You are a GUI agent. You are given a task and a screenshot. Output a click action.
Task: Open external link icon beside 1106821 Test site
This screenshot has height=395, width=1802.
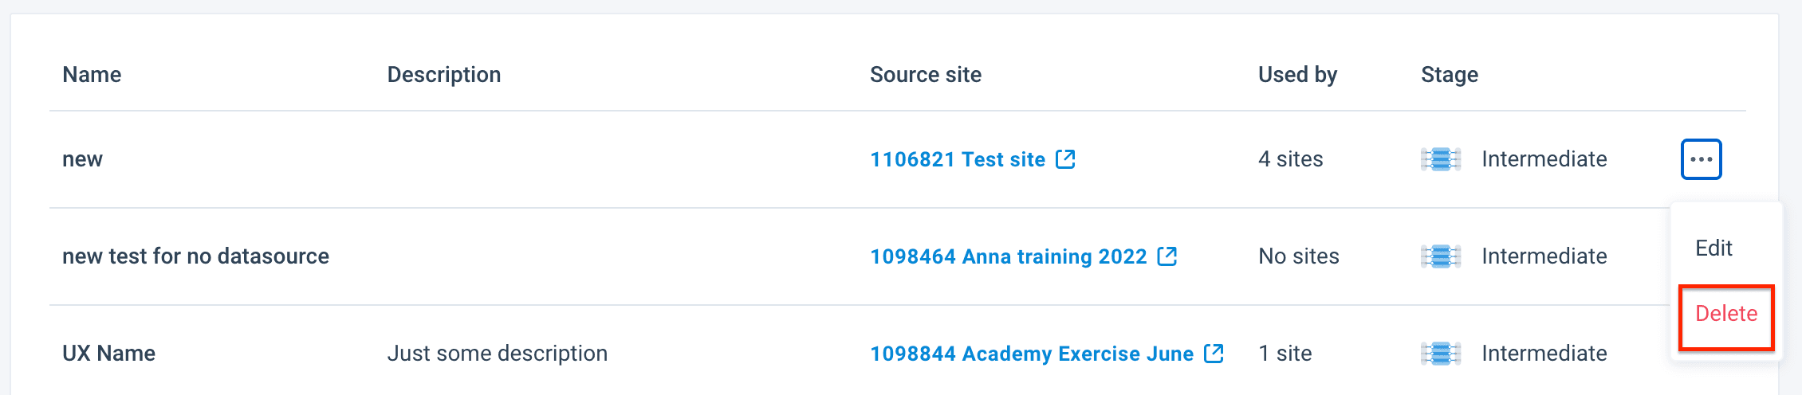(1065, 159)
